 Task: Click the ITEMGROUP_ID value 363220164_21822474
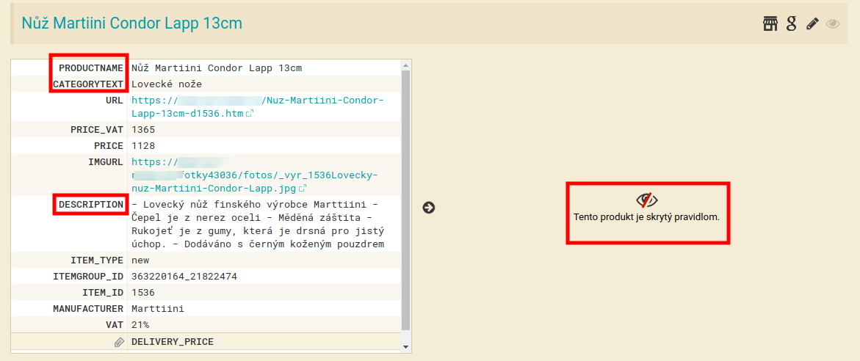[184, 277]
